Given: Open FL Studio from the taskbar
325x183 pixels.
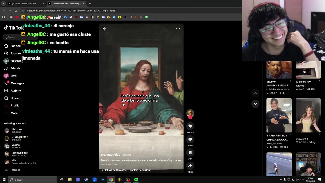Looking at the screenshot, I should 120,180.
